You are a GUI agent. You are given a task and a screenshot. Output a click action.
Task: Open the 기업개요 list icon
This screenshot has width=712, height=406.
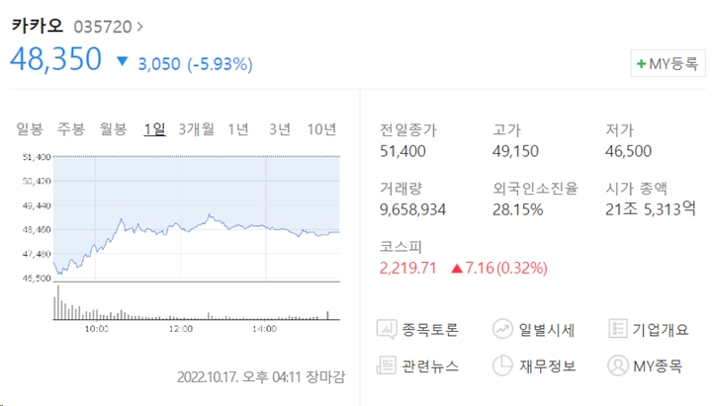click(x=617, y=329)
